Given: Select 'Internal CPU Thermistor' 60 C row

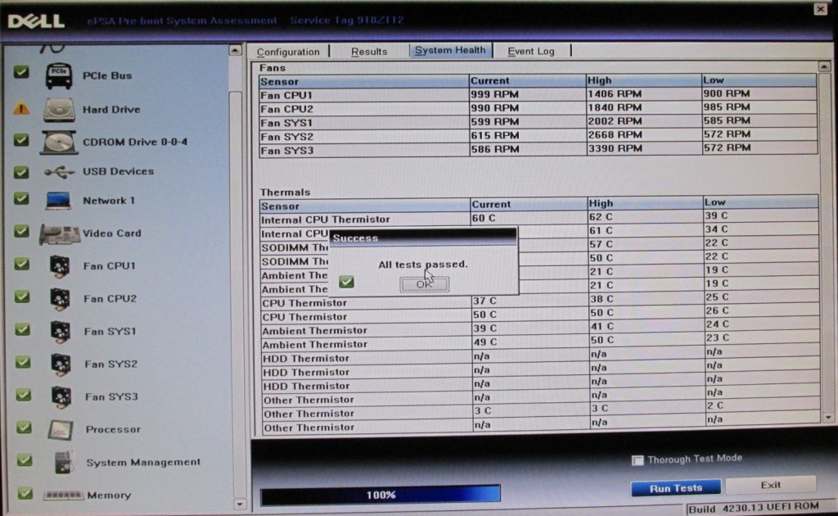Looking at the screenshot, I should coord(538,218).
